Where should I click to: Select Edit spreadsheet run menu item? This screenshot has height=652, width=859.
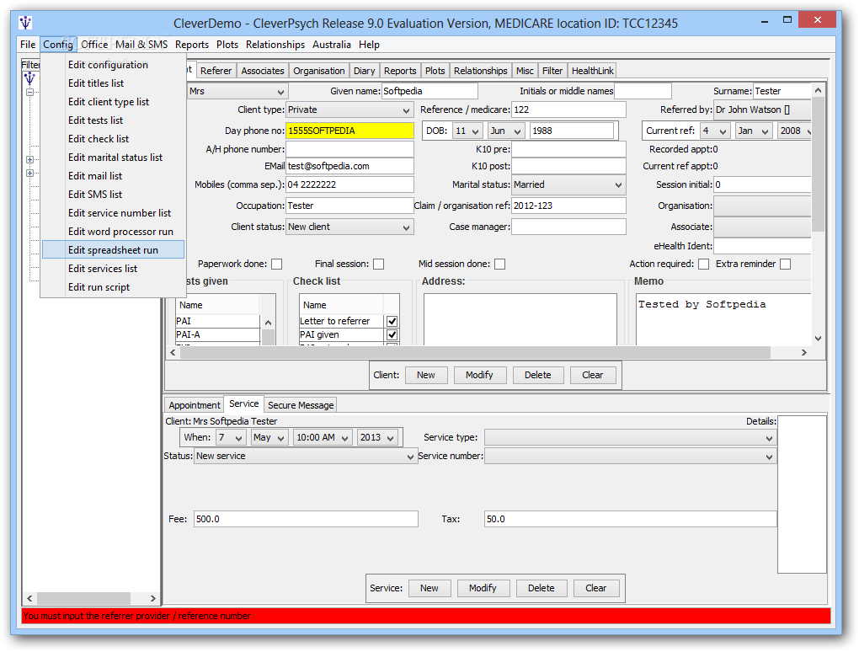[x=113, y=250]
